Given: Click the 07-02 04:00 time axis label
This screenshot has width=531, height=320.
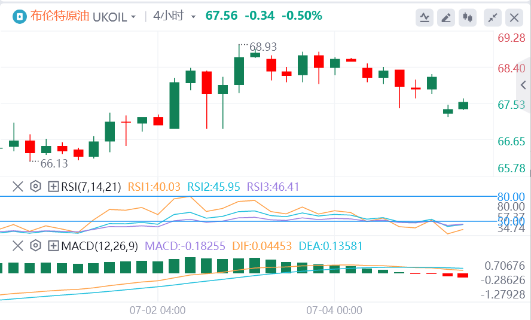Looking at the screenshot, I should click(157, 310).
